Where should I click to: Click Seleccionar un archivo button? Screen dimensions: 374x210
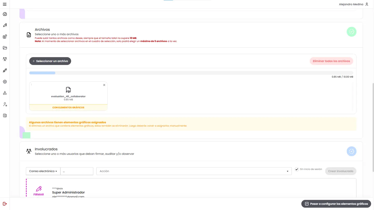(x=50, y=61)
